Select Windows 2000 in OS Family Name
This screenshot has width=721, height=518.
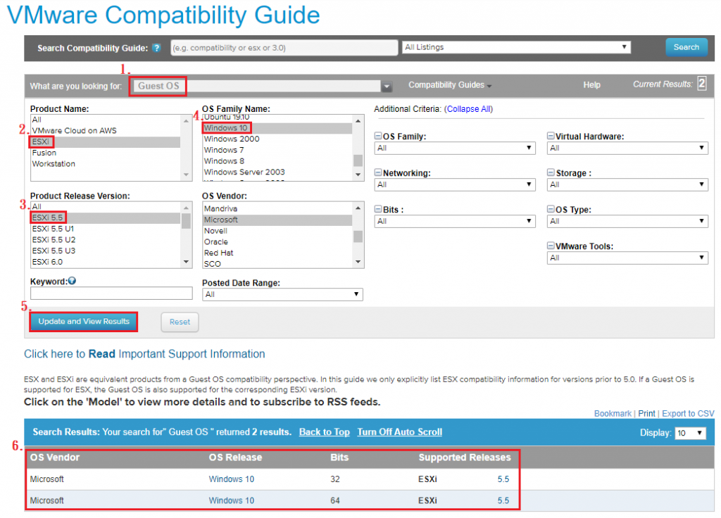point(277,139)
